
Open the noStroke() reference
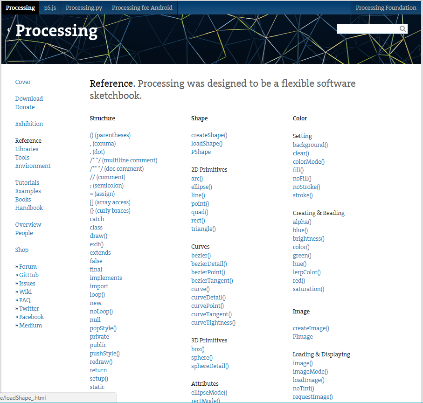pyautogui.click(x=306, y=187)
